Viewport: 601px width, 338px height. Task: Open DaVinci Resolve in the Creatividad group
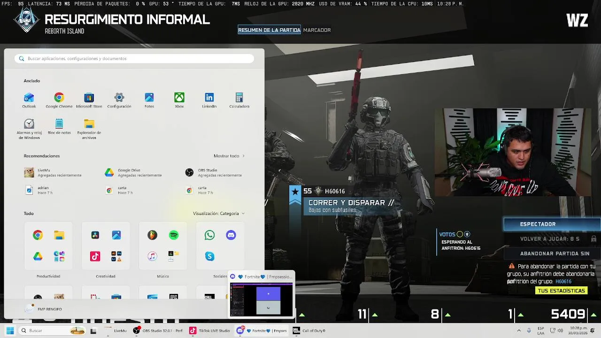[95, 235]
